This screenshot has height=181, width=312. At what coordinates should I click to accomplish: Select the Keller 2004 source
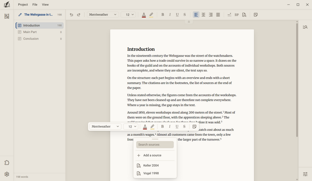pos(155,165)
